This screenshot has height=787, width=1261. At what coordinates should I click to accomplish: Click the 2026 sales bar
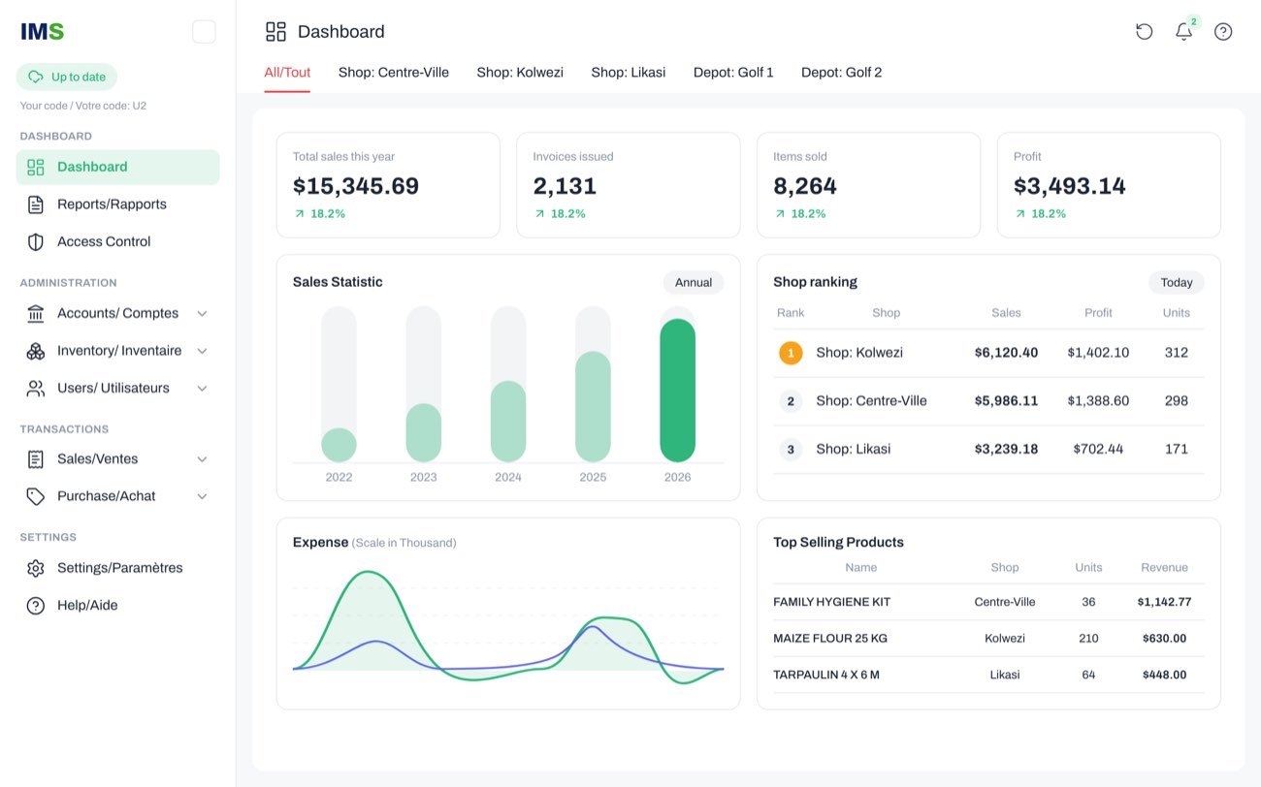(x=678, y=390)
